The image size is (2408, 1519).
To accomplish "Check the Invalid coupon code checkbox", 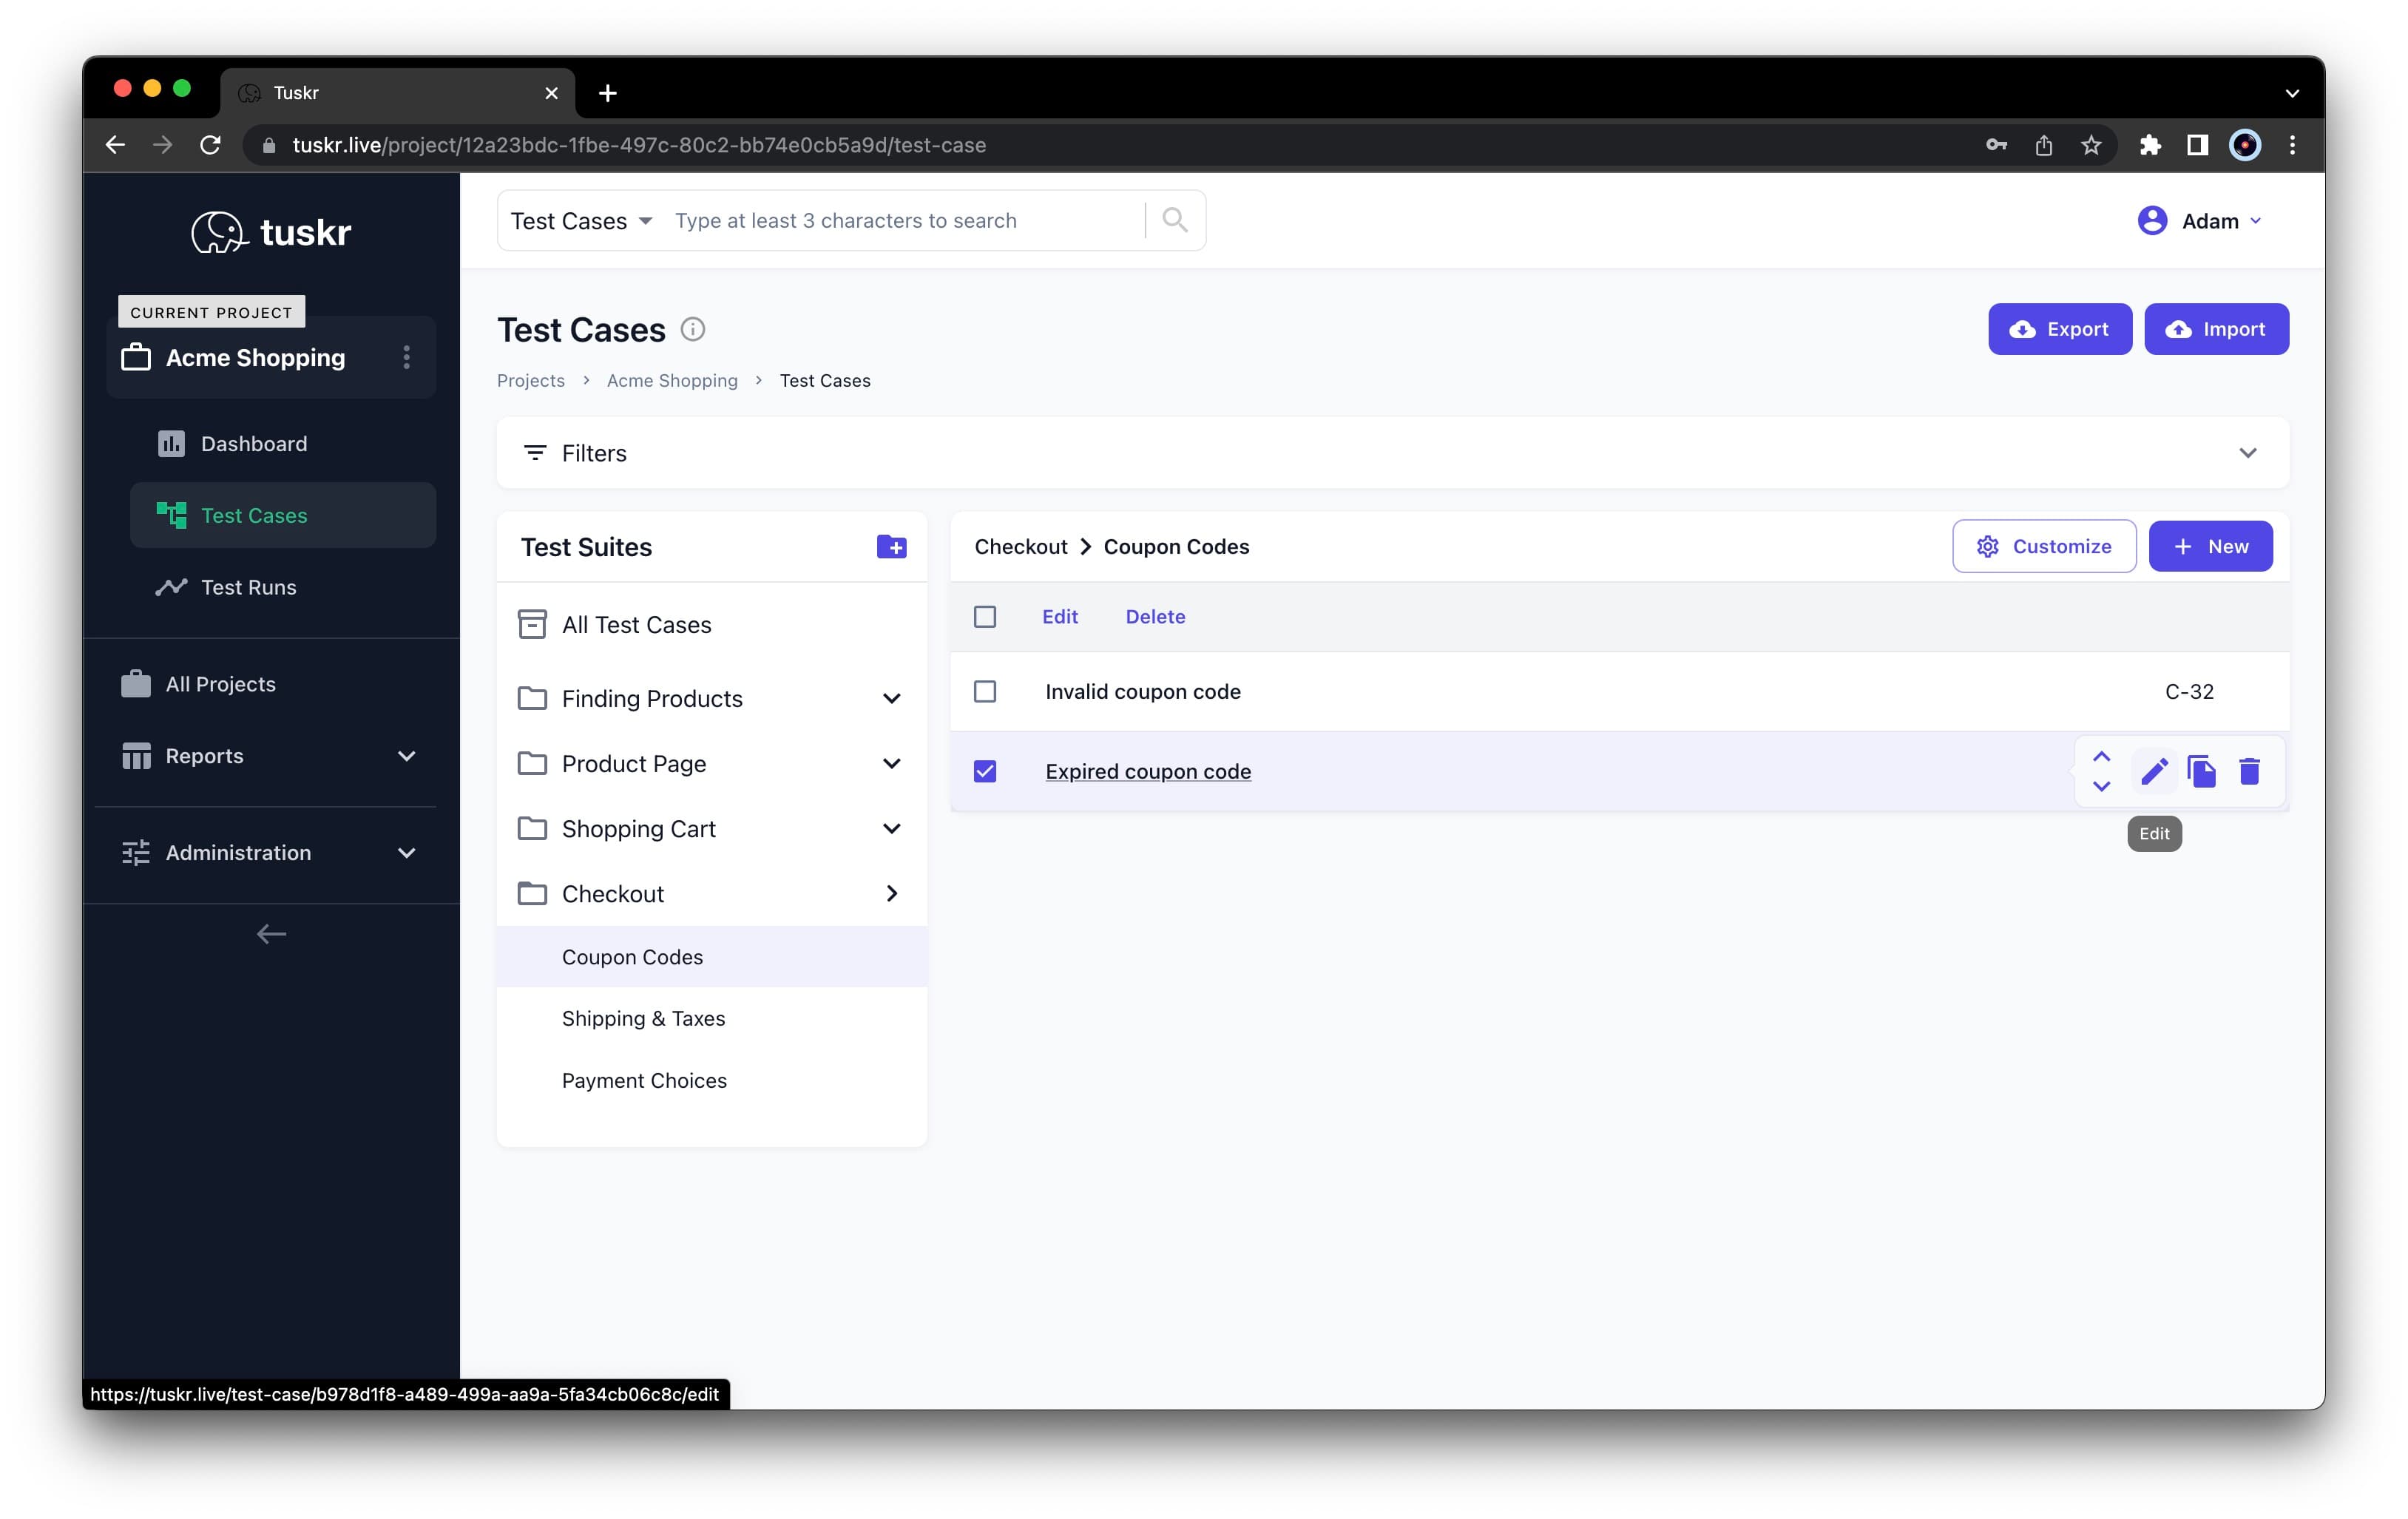I will tap(985, 691).
